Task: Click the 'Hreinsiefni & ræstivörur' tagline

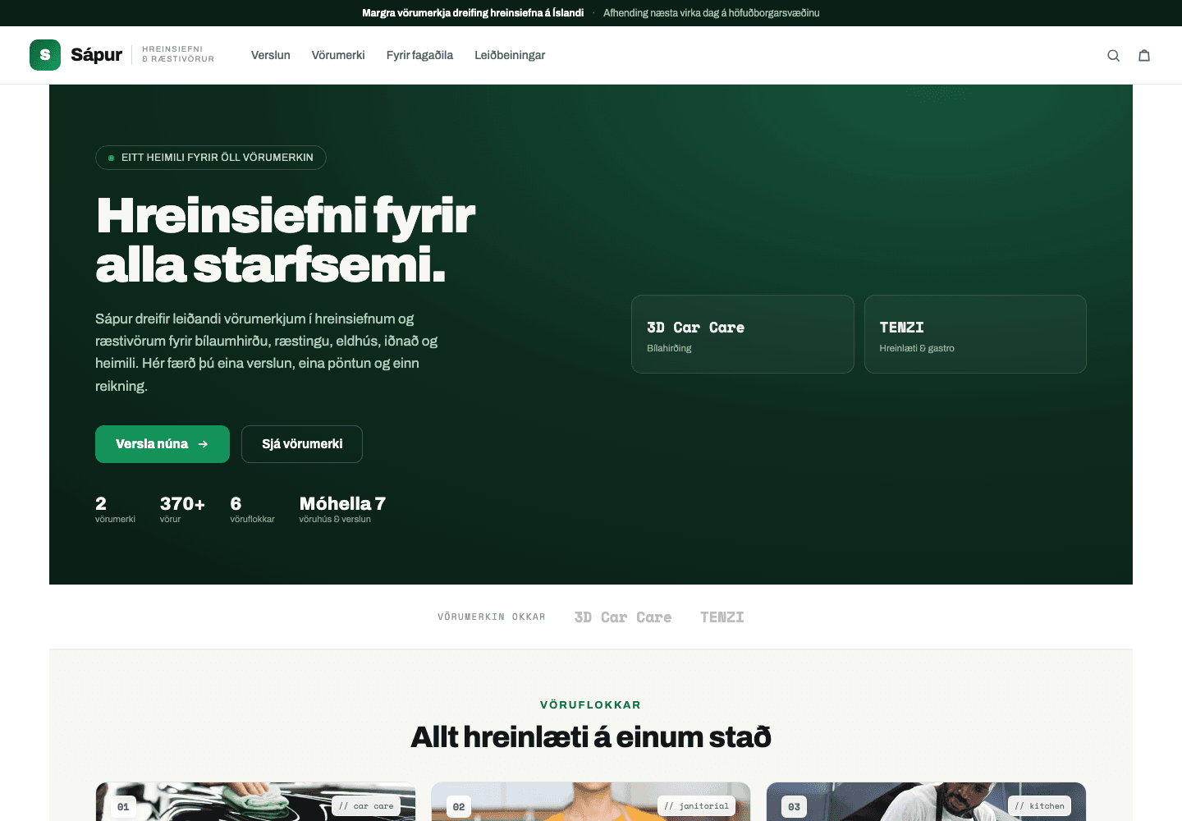Action: pos(178,54)
